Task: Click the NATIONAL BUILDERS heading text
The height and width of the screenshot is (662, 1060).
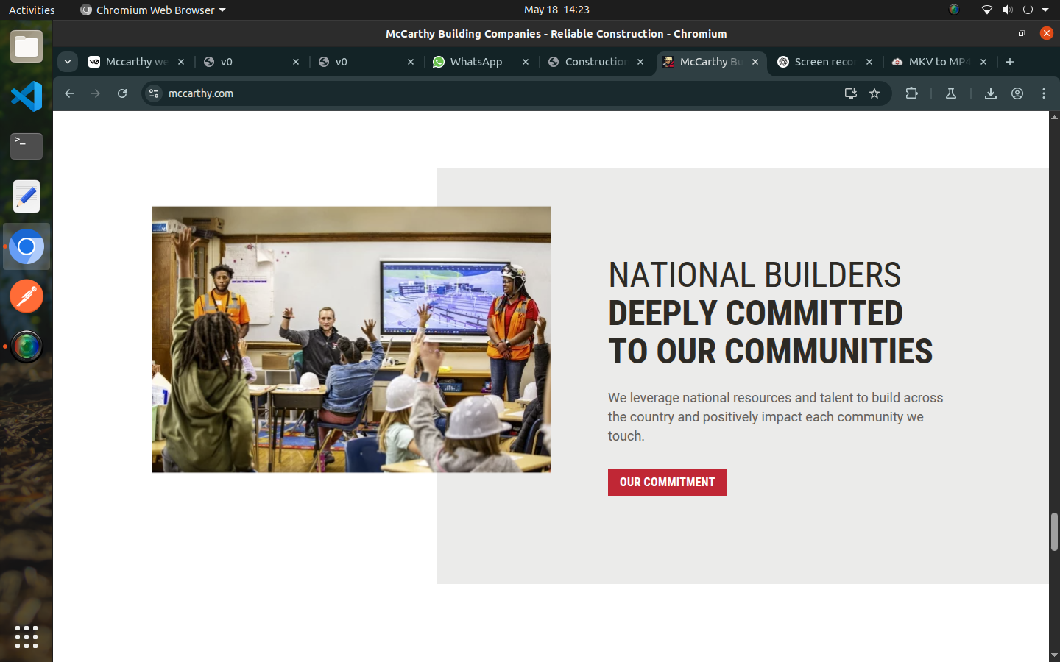Action: [755, 275]
